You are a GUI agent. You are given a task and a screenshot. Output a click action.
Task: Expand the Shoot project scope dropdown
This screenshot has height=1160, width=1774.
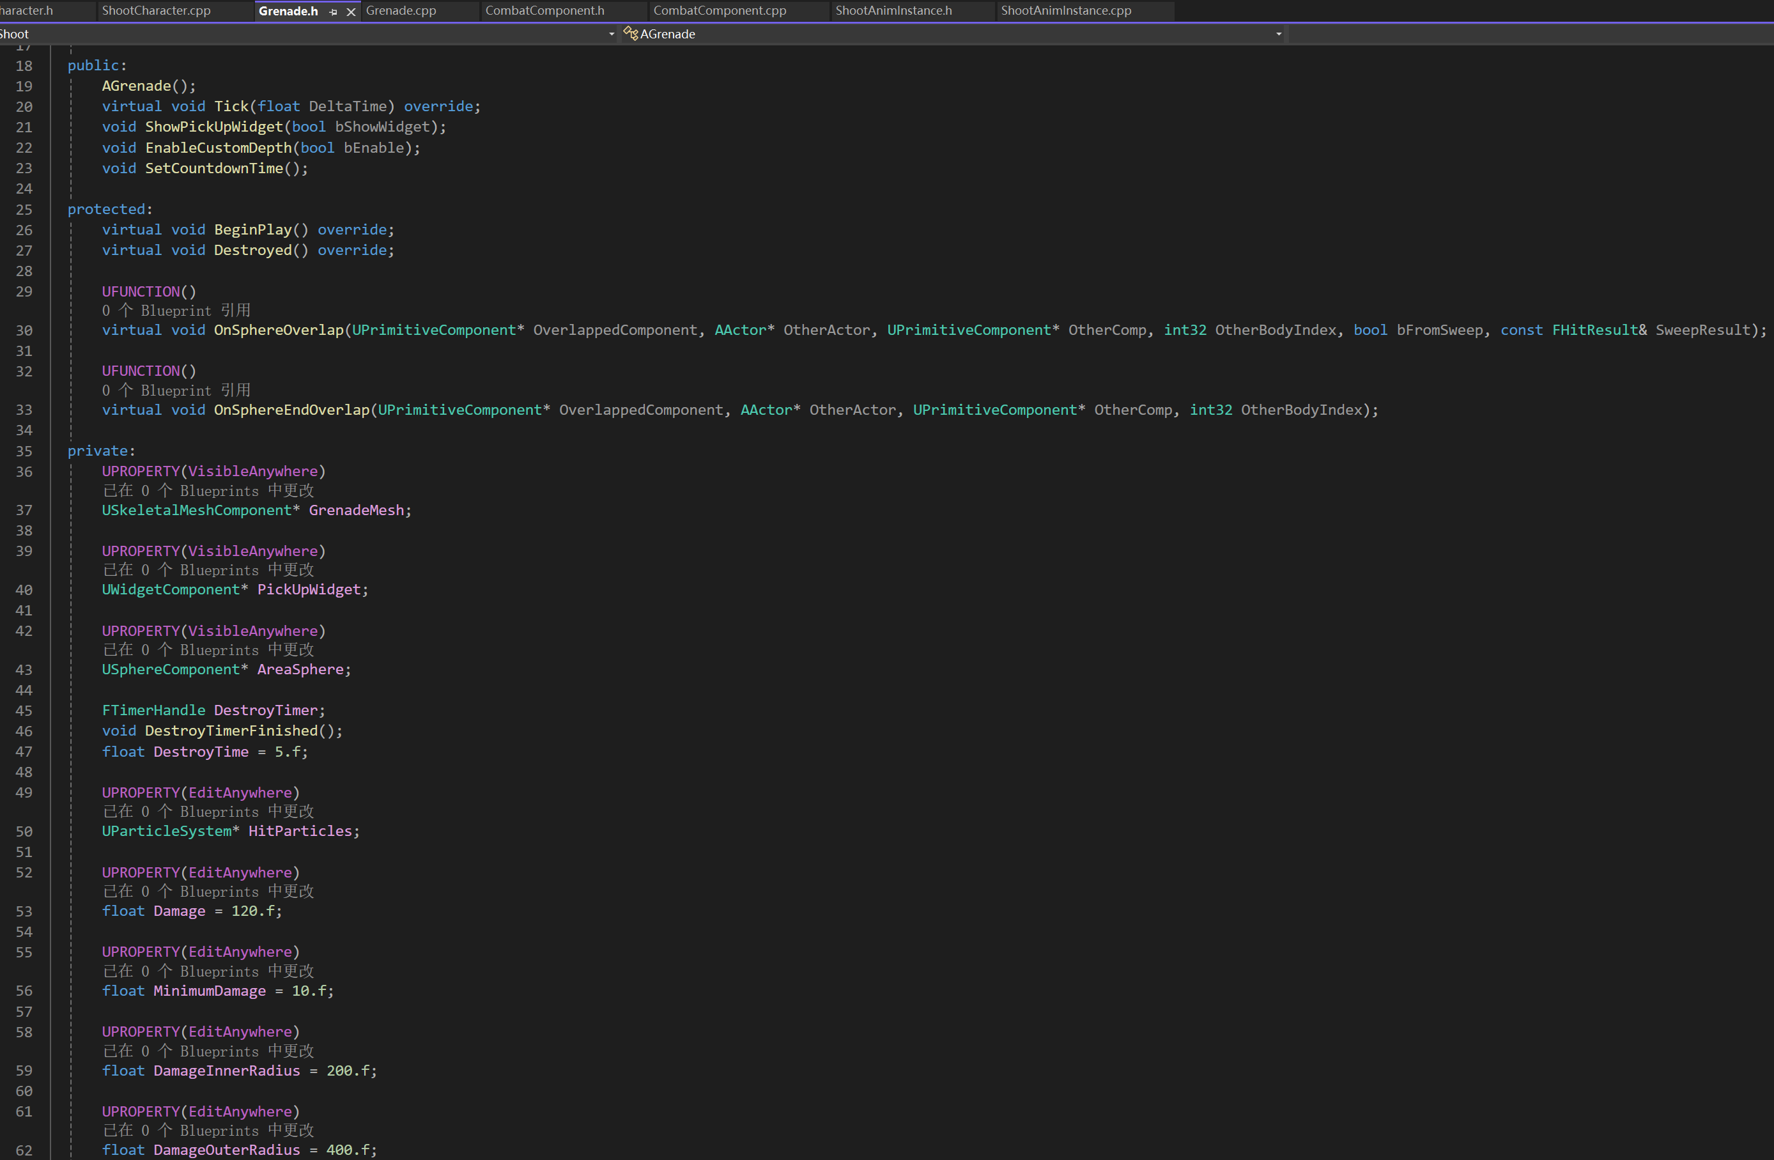click(x=611, y=33)
